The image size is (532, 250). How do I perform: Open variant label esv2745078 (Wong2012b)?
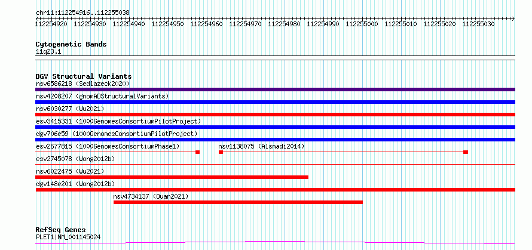tap(75, 159)
